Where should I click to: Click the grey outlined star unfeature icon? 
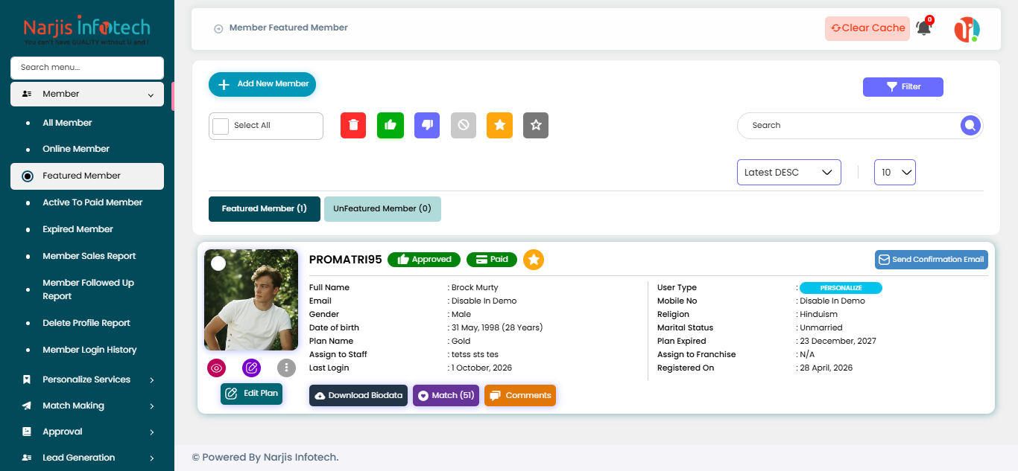click(536, 125)
